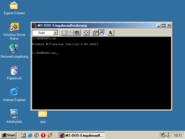The image size is (185, 139).
Task: Click the Copy toolbar icon
Action: pyautogui.click(x=71, y=33)
